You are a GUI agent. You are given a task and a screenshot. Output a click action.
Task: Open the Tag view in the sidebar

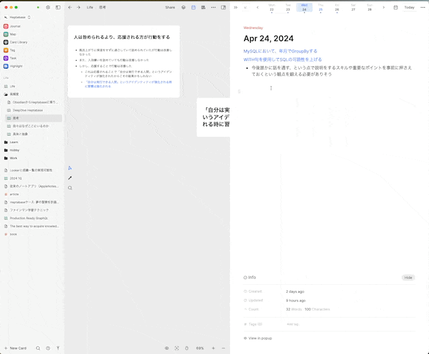14,50
